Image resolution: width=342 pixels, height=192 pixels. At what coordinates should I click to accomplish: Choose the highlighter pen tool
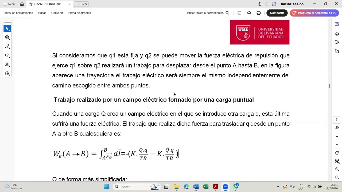[x=7, y=46]
